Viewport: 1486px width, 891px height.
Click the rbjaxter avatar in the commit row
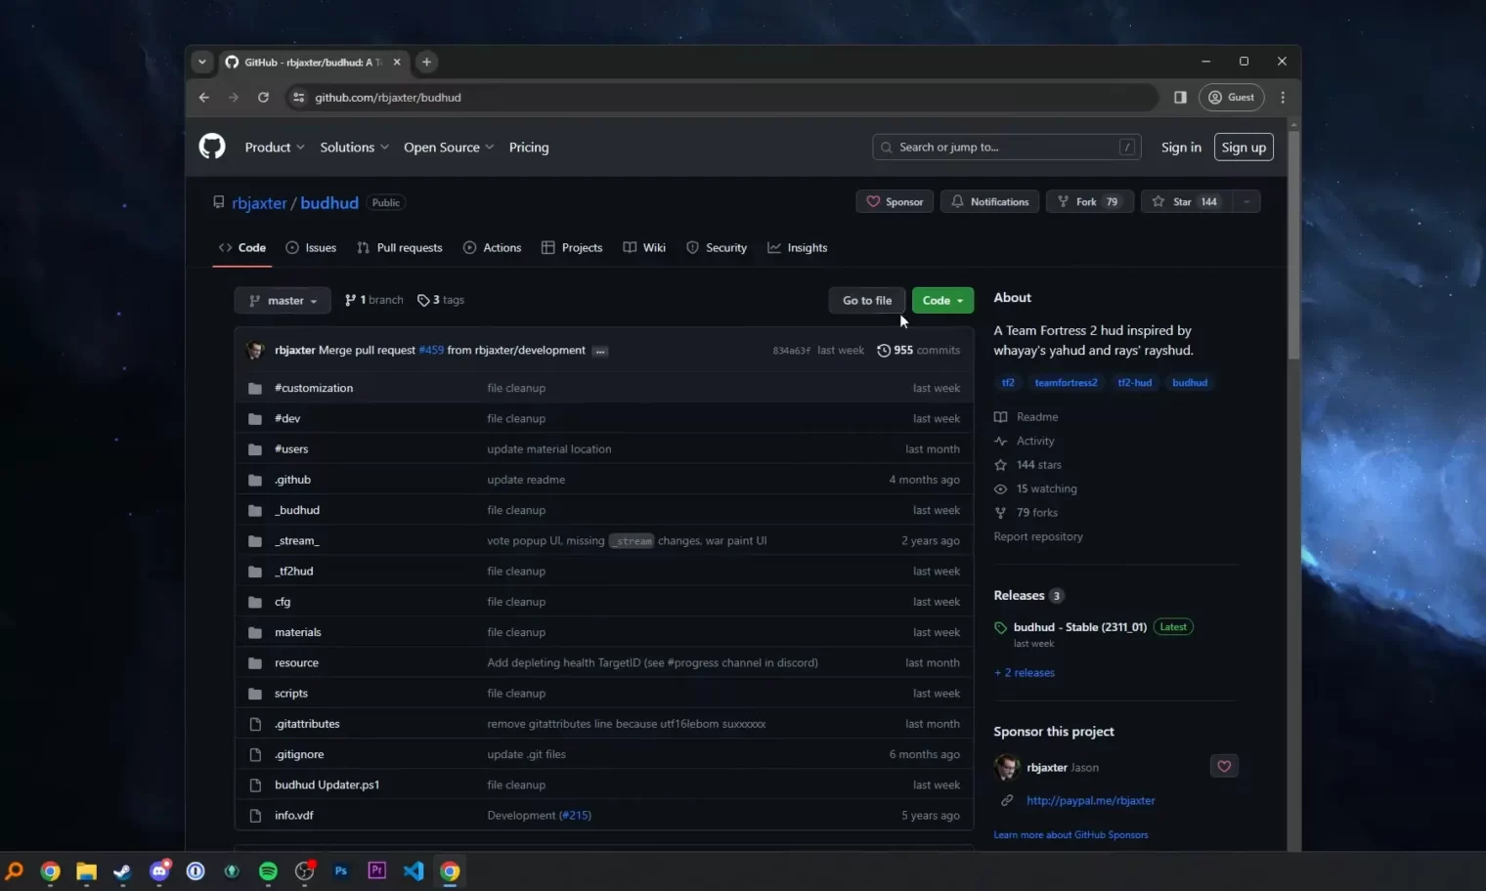256,351
